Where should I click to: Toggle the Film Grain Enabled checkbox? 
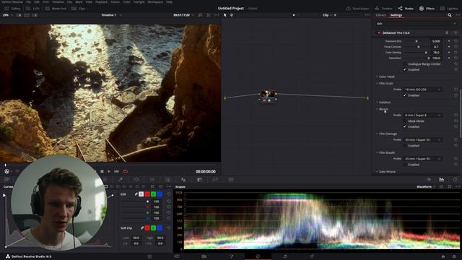pos(404,95)
